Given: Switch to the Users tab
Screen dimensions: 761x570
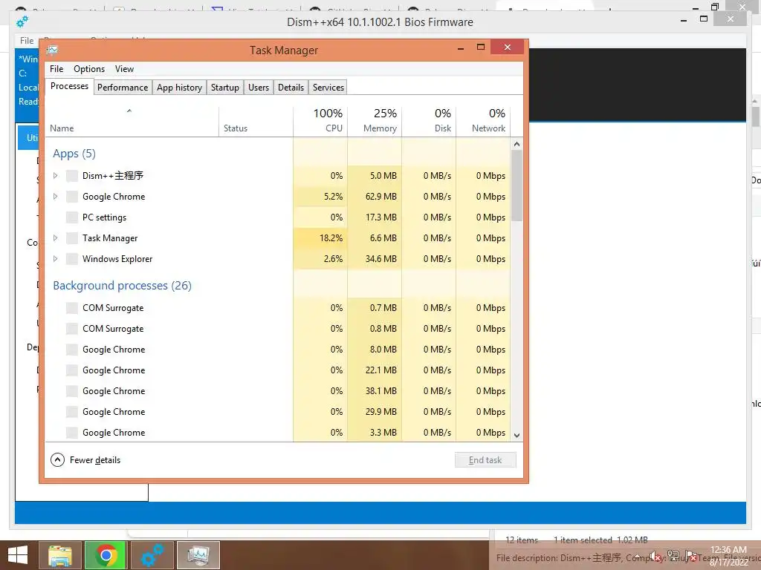Looking at the screenshot, I should [x=258, y=88].
